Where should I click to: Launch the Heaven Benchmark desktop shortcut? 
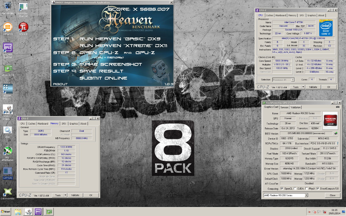tap(8, 92)
